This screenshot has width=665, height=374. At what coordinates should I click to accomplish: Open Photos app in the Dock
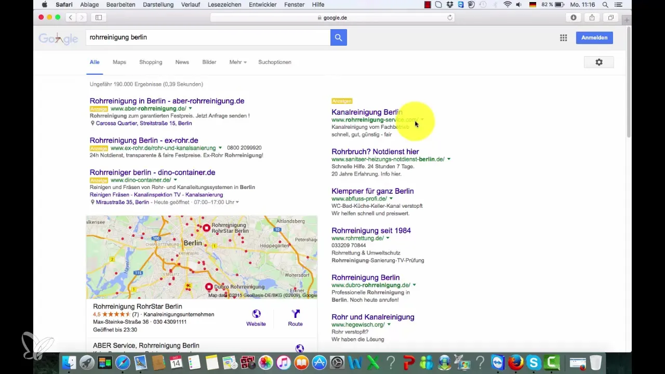coord(265,363)
